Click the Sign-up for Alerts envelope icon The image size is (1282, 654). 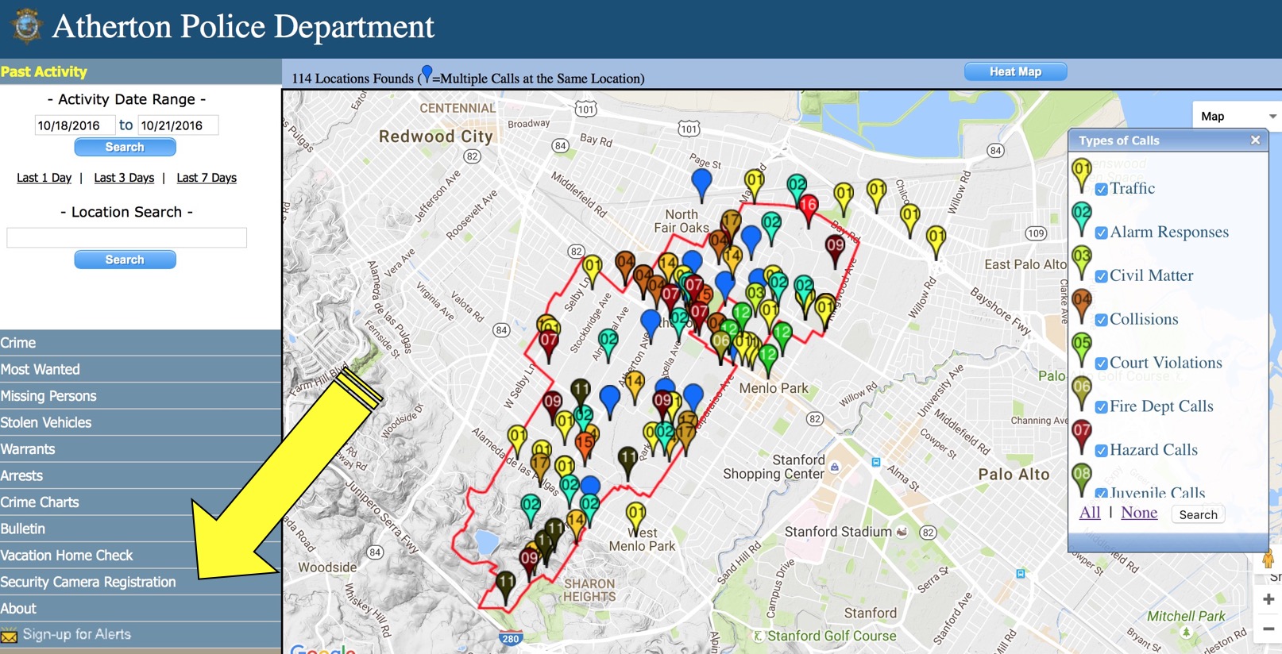tap(10, 636)
